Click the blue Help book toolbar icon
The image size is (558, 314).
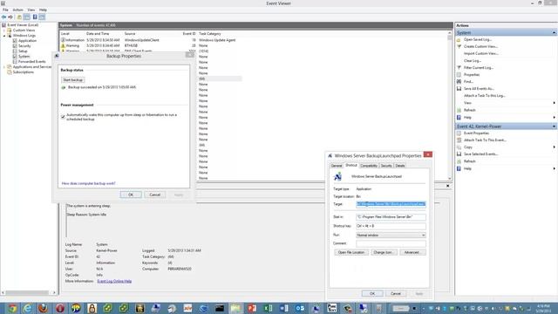click(x=35, y=17)
